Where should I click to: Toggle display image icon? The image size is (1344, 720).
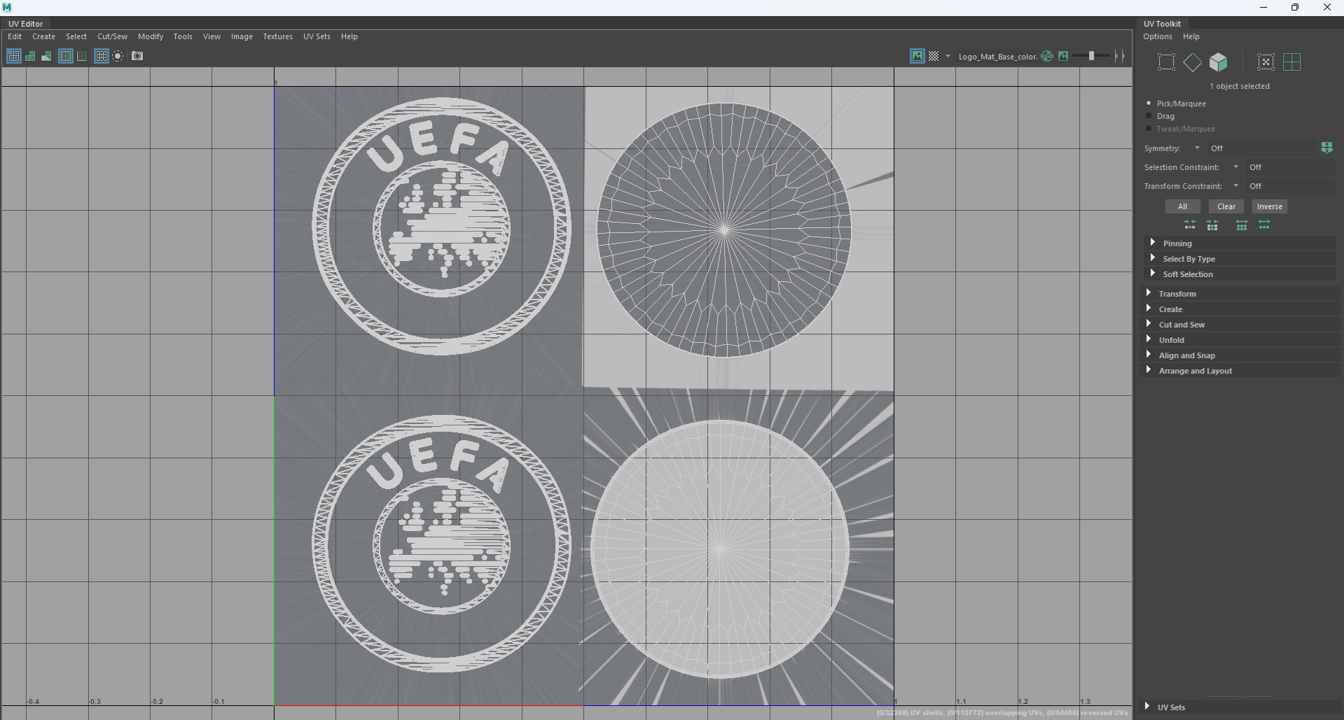click(917, 56)
